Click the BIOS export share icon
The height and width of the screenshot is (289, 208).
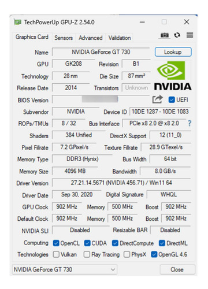coord(158,99)
